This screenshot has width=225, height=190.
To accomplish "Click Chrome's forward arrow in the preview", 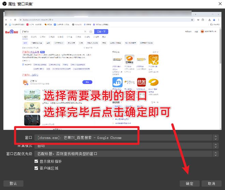I will click(11, 20).
